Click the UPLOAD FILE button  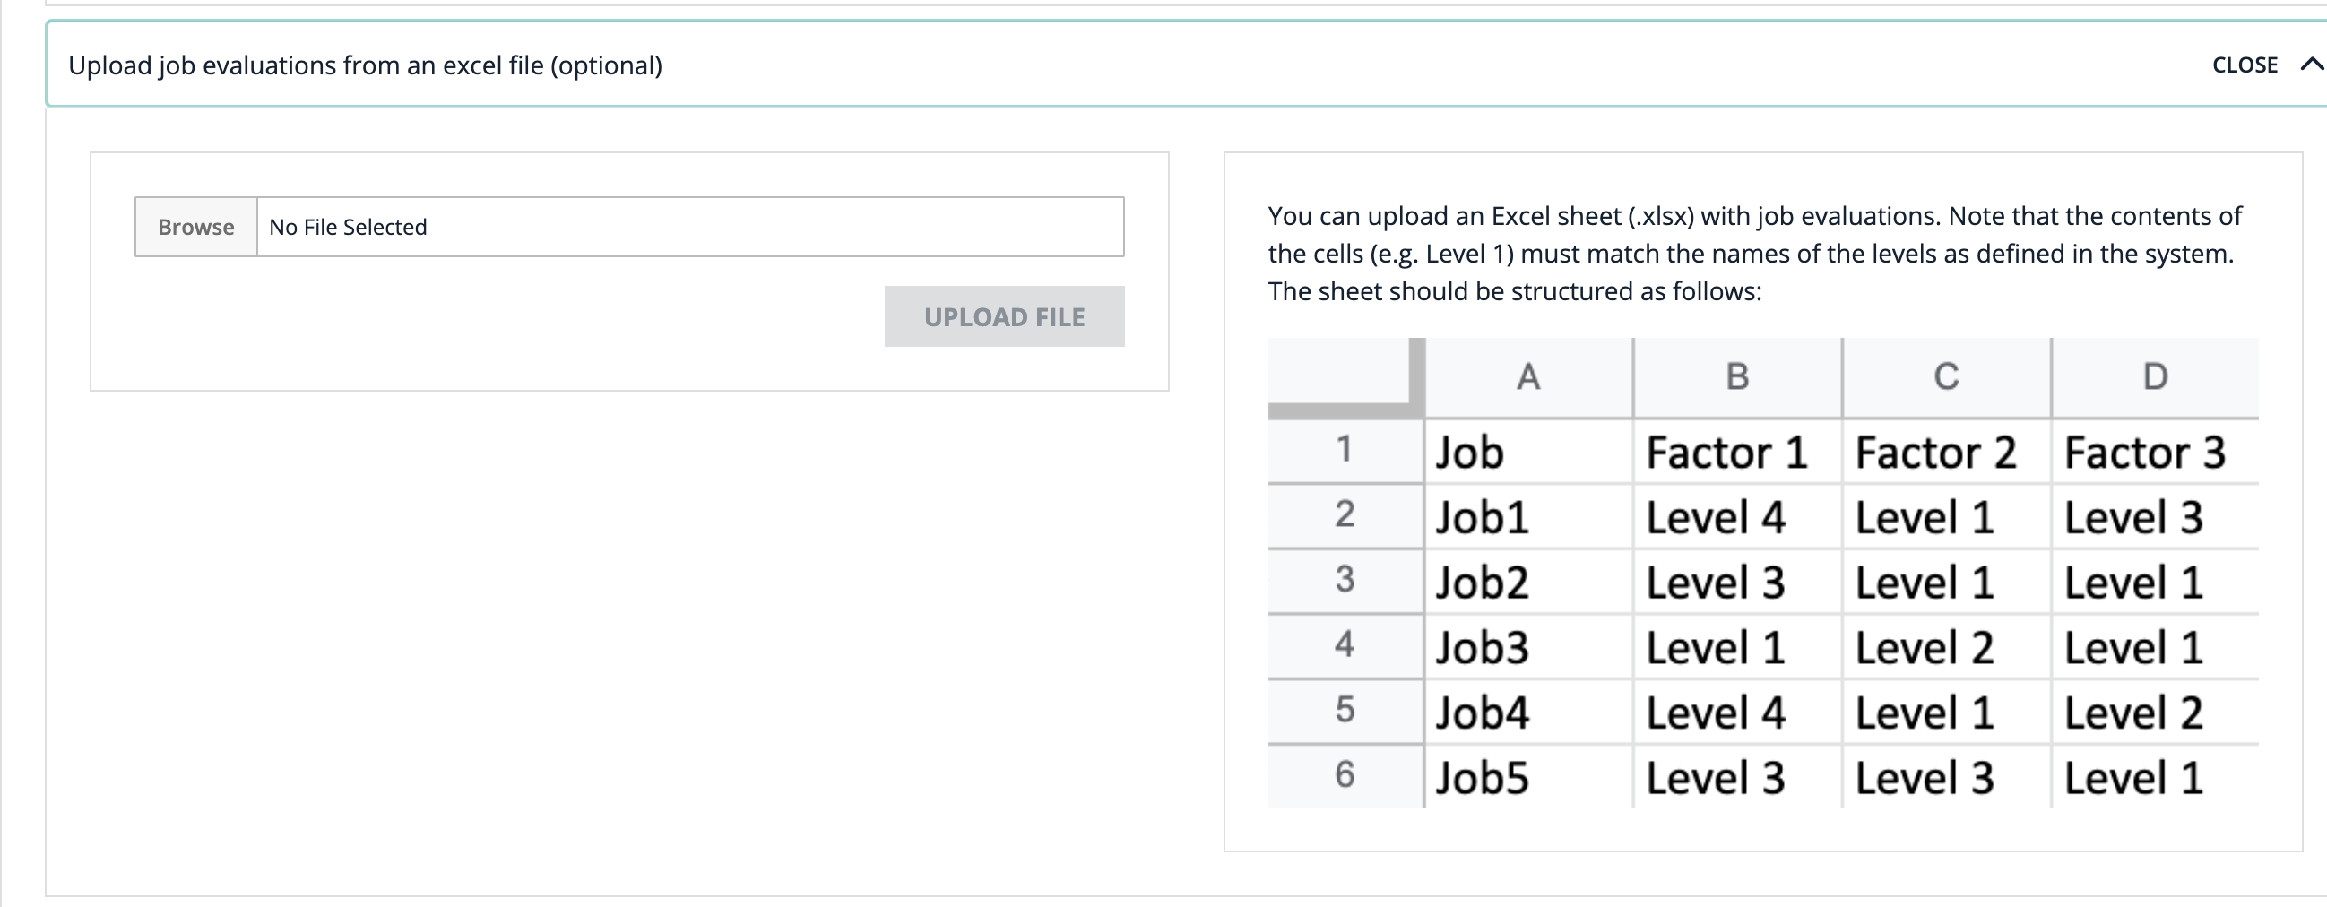(1004, 317)
